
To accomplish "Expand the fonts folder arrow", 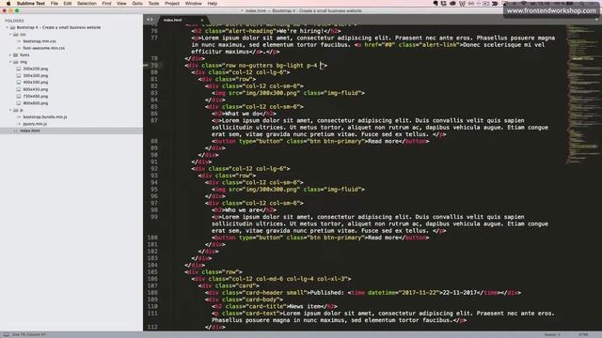I will 10,55.
